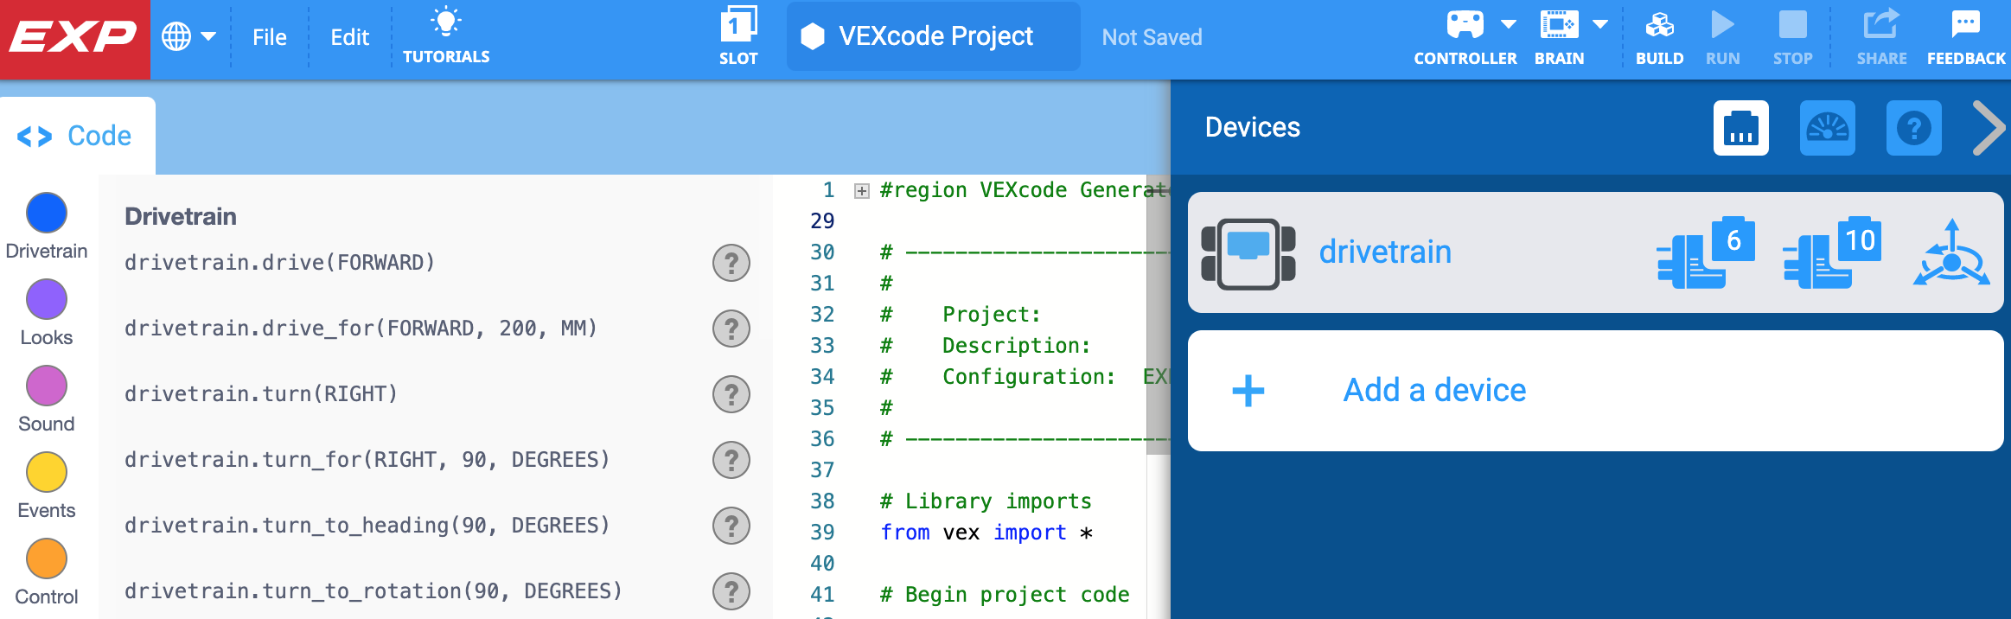Open the Tutorials panel
This screenshot has width=2011, height=619.
[446, 35]
